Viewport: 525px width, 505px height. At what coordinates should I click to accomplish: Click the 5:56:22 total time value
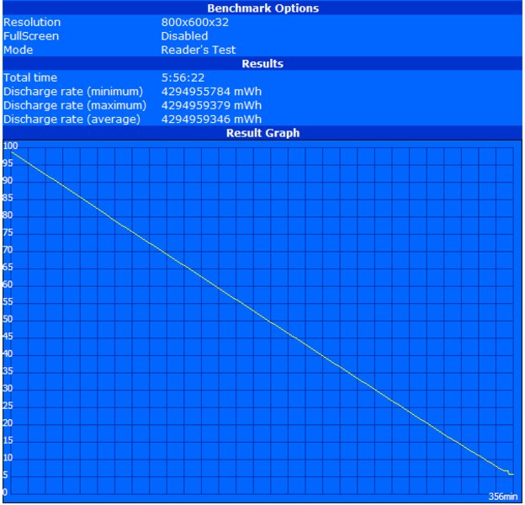point(183,77)
